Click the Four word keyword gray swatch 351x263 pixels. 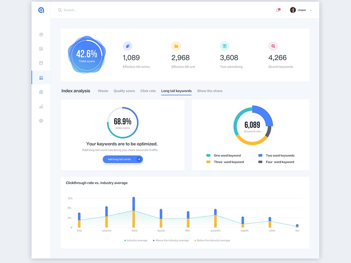click(x=260, y=162)
